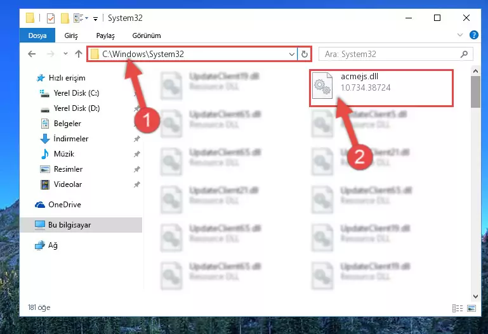Switch to the Giriş ribbon tab
Viewport: 488px width, 334px height.
pos(71,35)
